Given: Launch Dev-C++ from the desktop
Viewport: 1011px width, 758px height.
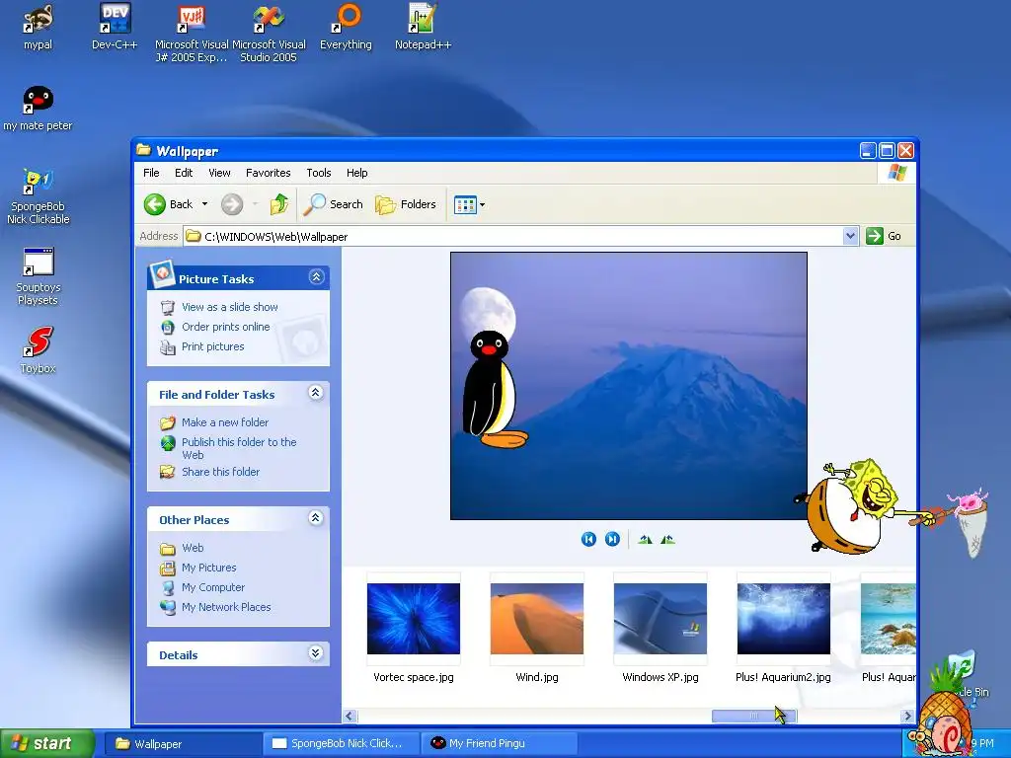Looking at the screenshot, I should [x=115, y=26].
